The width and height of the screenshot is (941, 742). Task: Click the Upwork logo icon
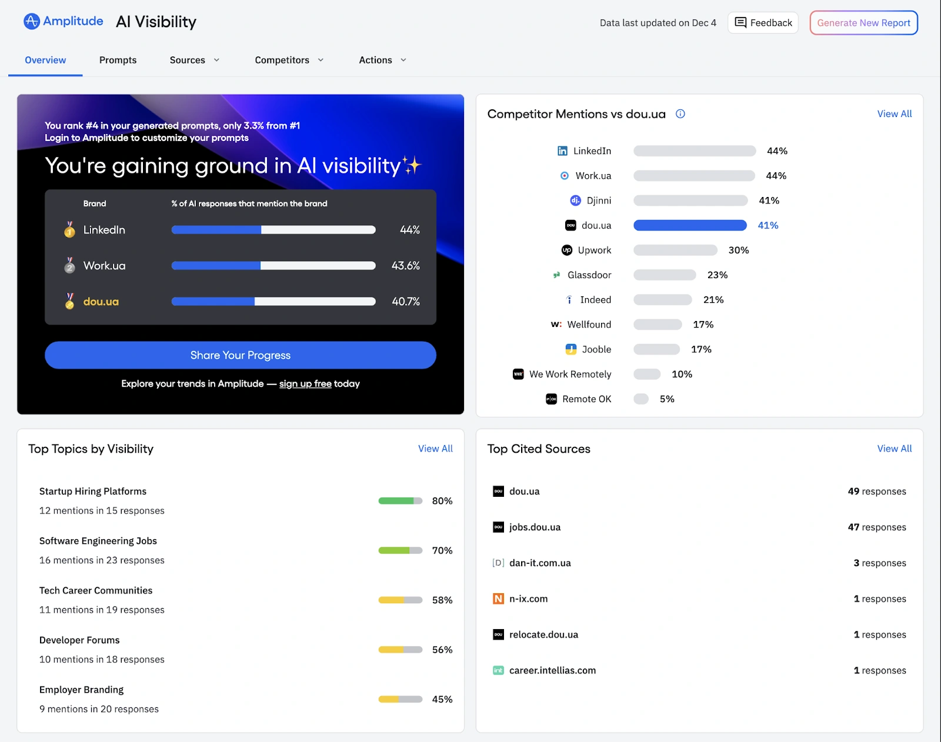566,250
